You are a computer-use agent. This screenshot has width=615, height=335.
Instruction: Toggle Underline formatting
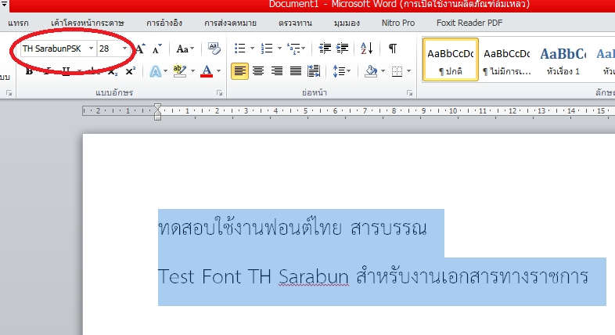66,71
